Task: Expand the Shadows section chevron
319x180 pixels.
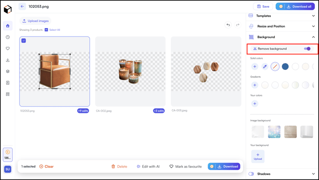Action: [313, 174]
